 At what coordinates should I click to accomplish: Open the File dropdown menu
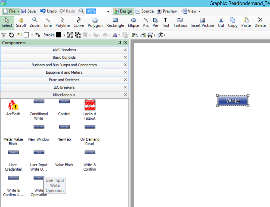[11, 11]
